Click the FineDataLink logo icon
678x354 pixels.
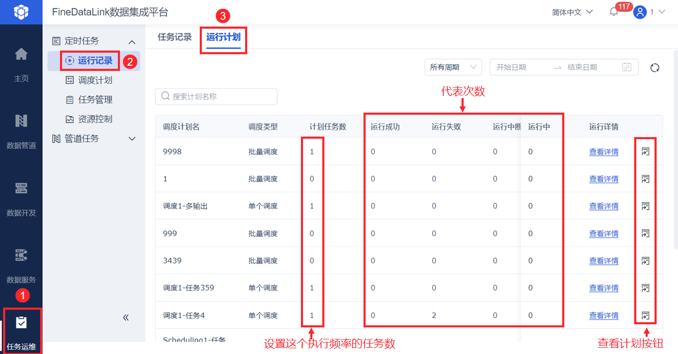21,11
